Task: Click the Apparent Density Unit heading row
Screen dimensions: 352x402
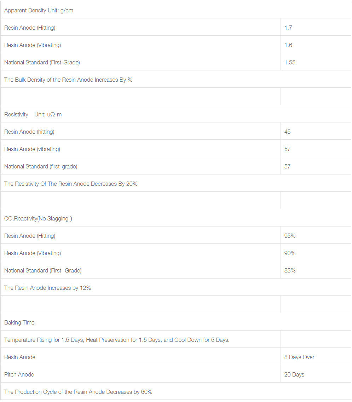Action: point(175,10)
